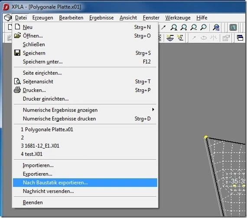Open the Fenster menu

(x=151, y=18)
